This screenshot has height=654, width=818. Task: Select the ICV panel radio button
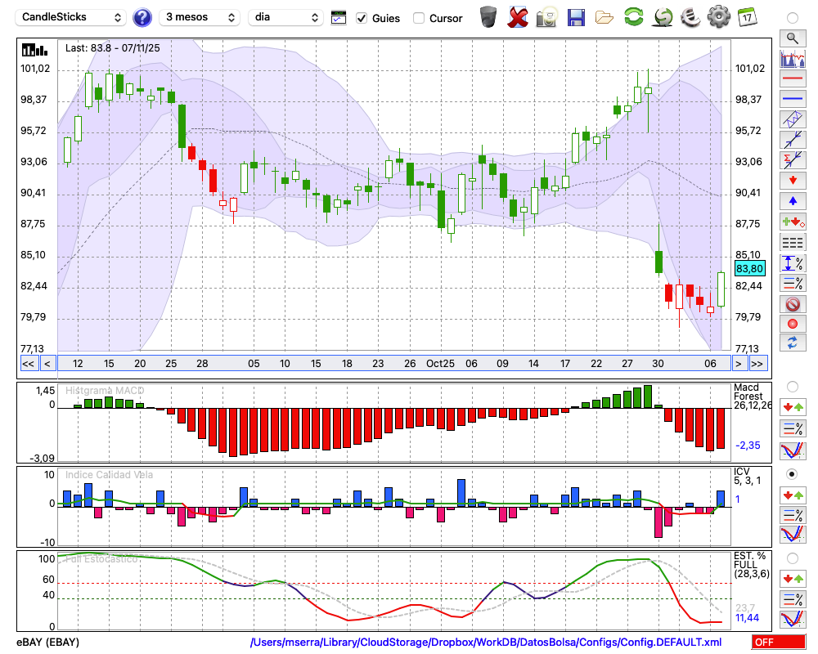tap(792, 474)
